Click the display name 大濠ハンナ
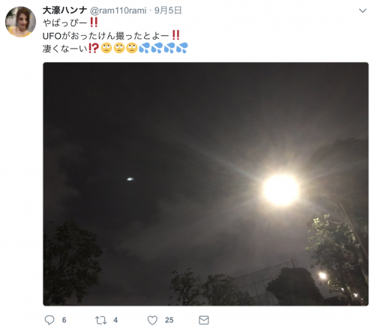The height and width of the screenshot is (331, 375). tap(64, 10)
